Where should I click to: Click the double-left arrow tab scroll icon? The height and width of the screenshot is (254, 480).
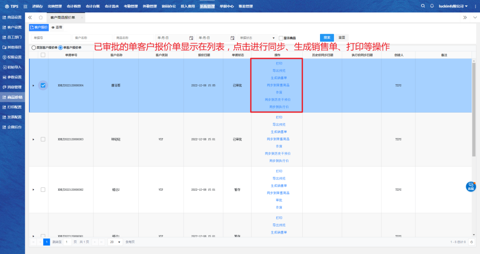(x=30, y=17)
